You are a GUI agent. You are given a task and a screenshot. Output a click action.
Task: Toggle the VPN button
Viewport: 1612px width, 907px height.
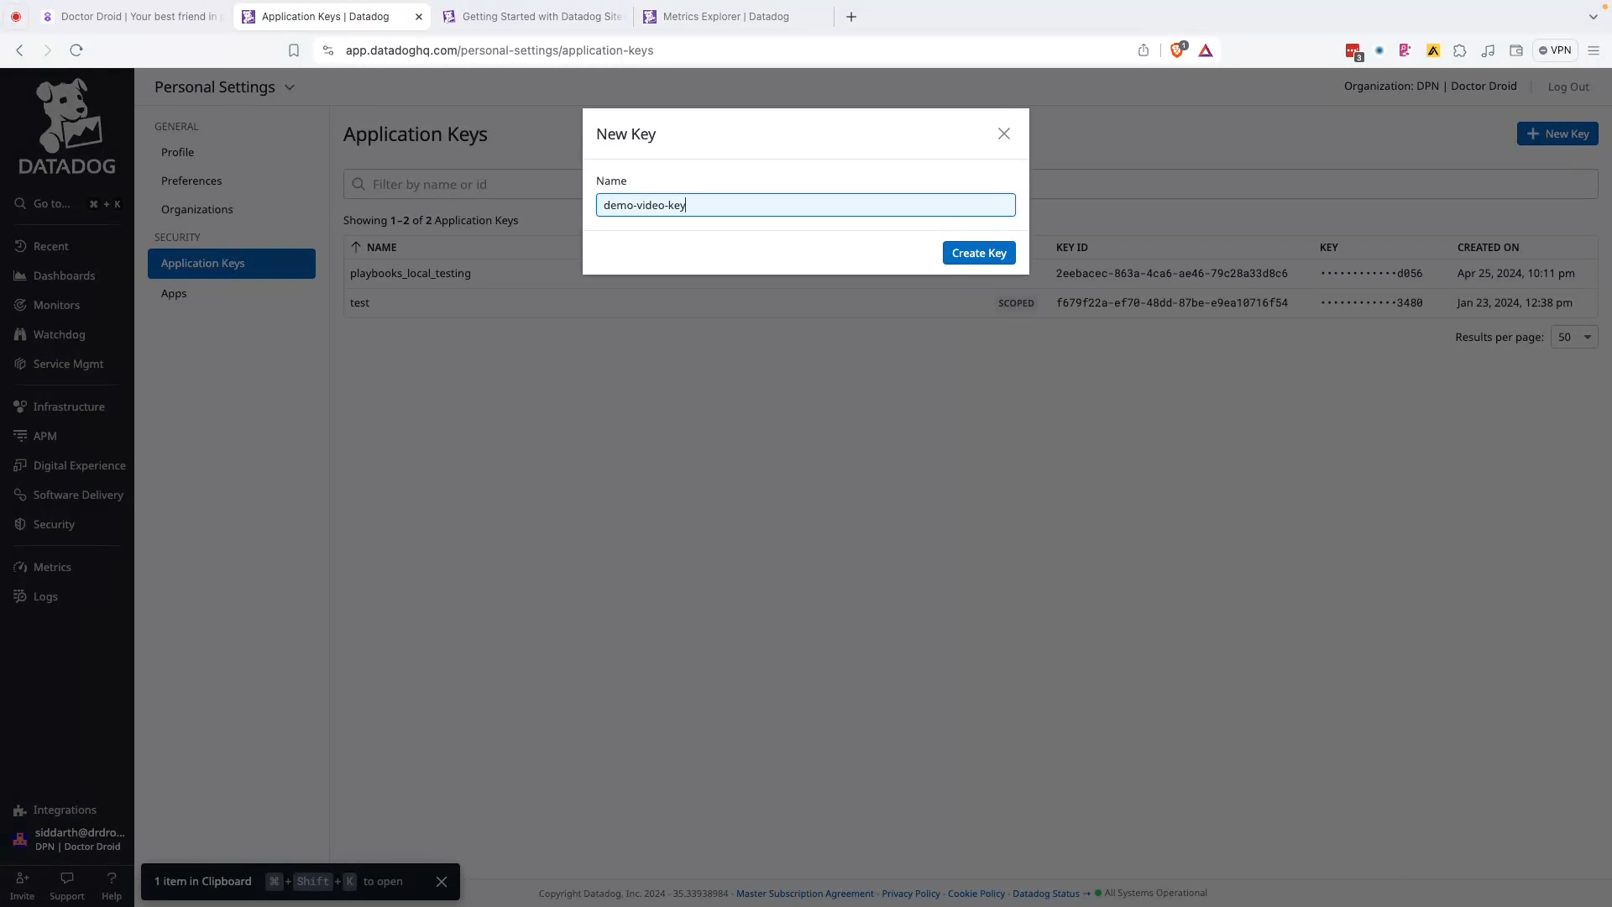click(1555, 50)
